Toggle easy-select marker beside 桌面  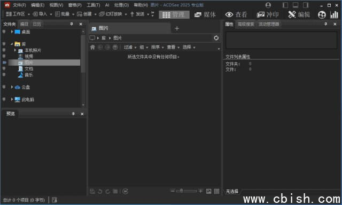(x=4, y=32)
